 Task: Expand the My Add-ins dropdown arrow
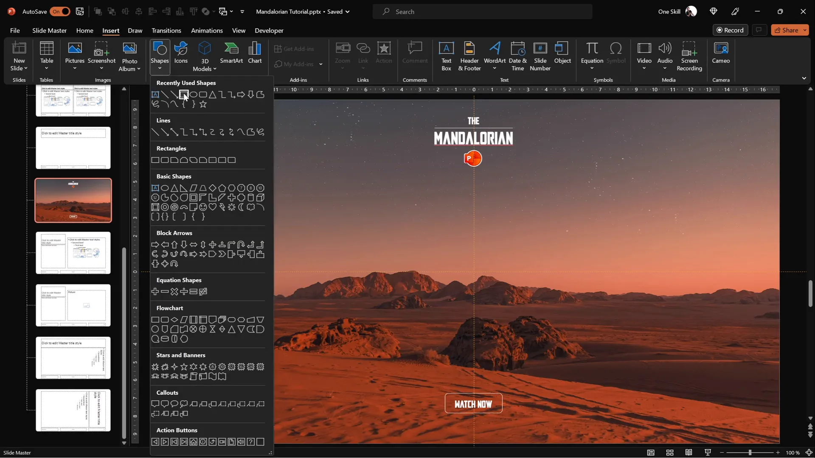click(321, 64)
